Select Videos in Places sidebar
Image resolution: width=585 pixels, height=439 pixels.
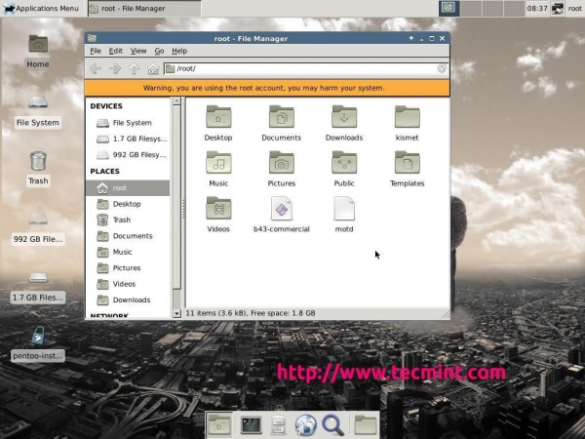pos(128,284)
